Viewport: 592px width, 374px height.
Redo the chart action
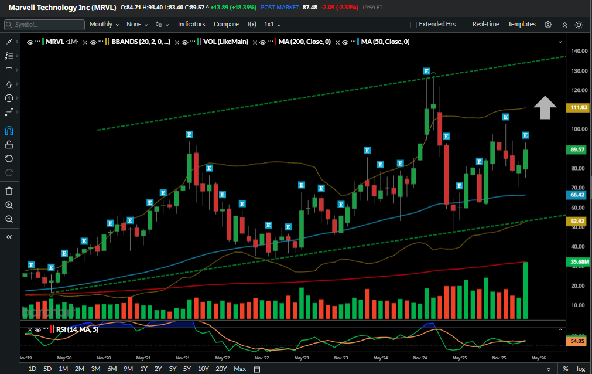tap(9, 173)
